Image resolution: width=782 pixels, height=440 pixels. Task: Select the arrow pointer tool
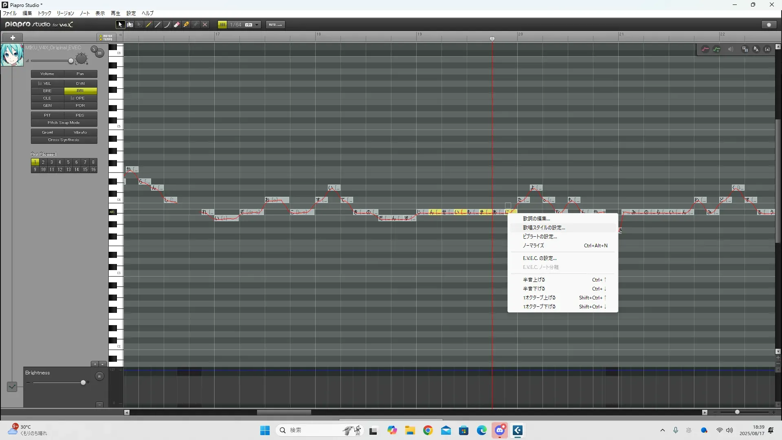point(120,25)
